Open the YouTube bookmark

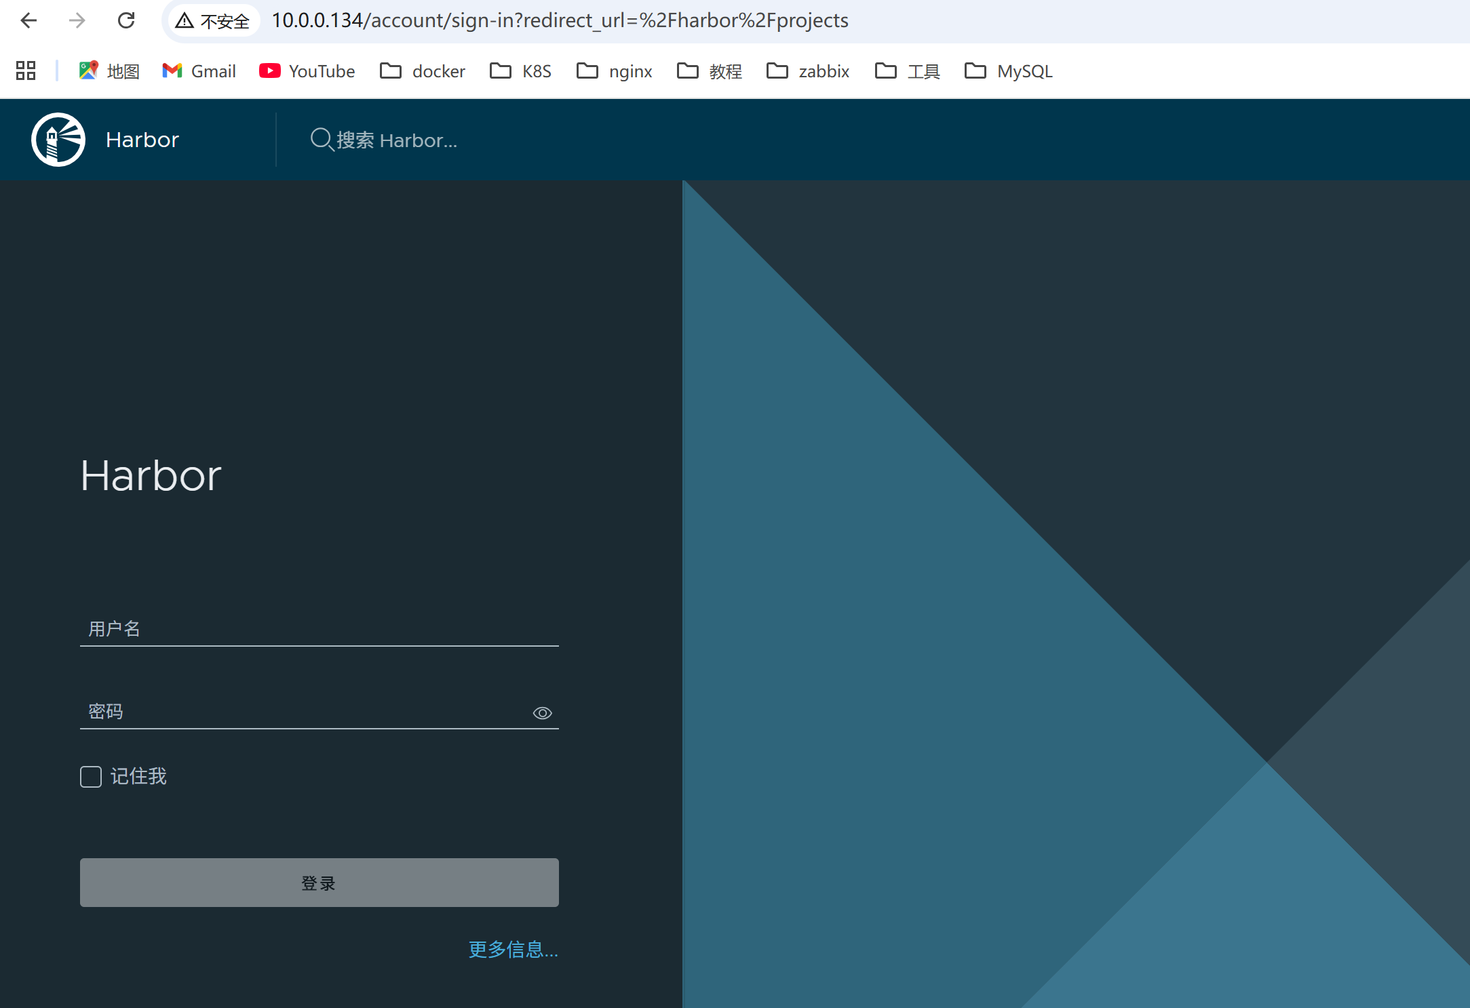pos(307,70)
